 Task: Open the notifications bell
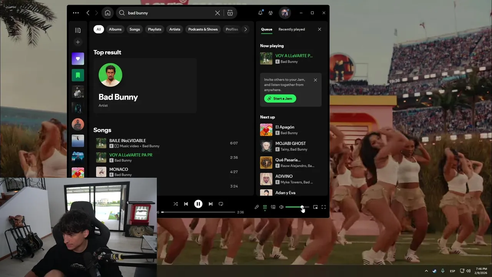tap(260, 13)
